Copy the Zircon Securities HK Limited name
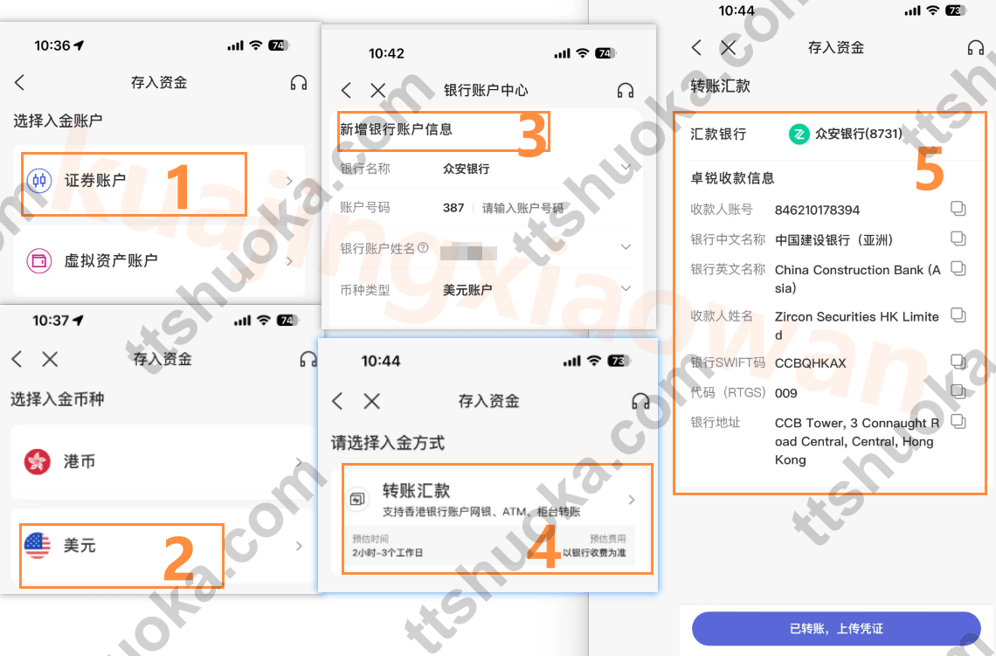 (958, 315)
